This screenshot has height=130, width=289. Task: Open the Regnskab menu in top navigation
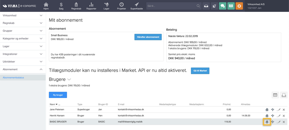(x=76, y=6)
